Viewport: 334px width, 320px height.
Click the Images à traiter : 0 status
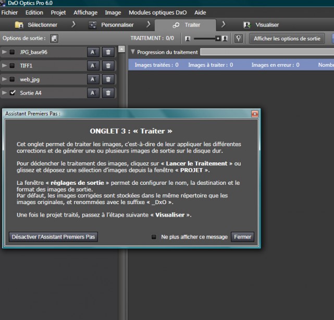[211, 65]
